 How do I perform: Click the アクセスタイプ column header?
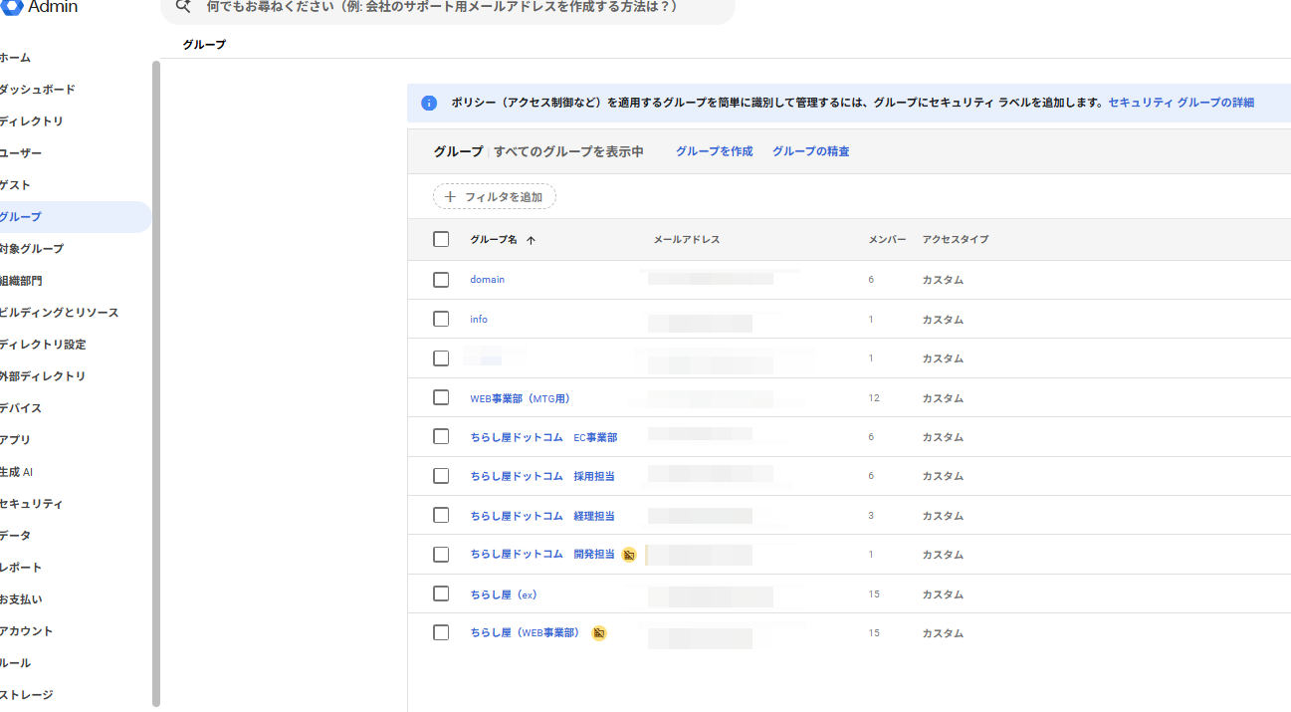pos(956,240)
